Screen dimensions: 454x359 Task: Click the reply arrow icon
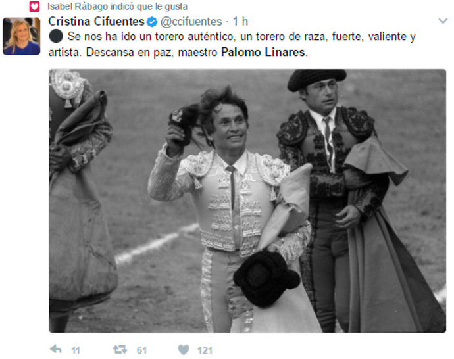(x=55, y=349)
